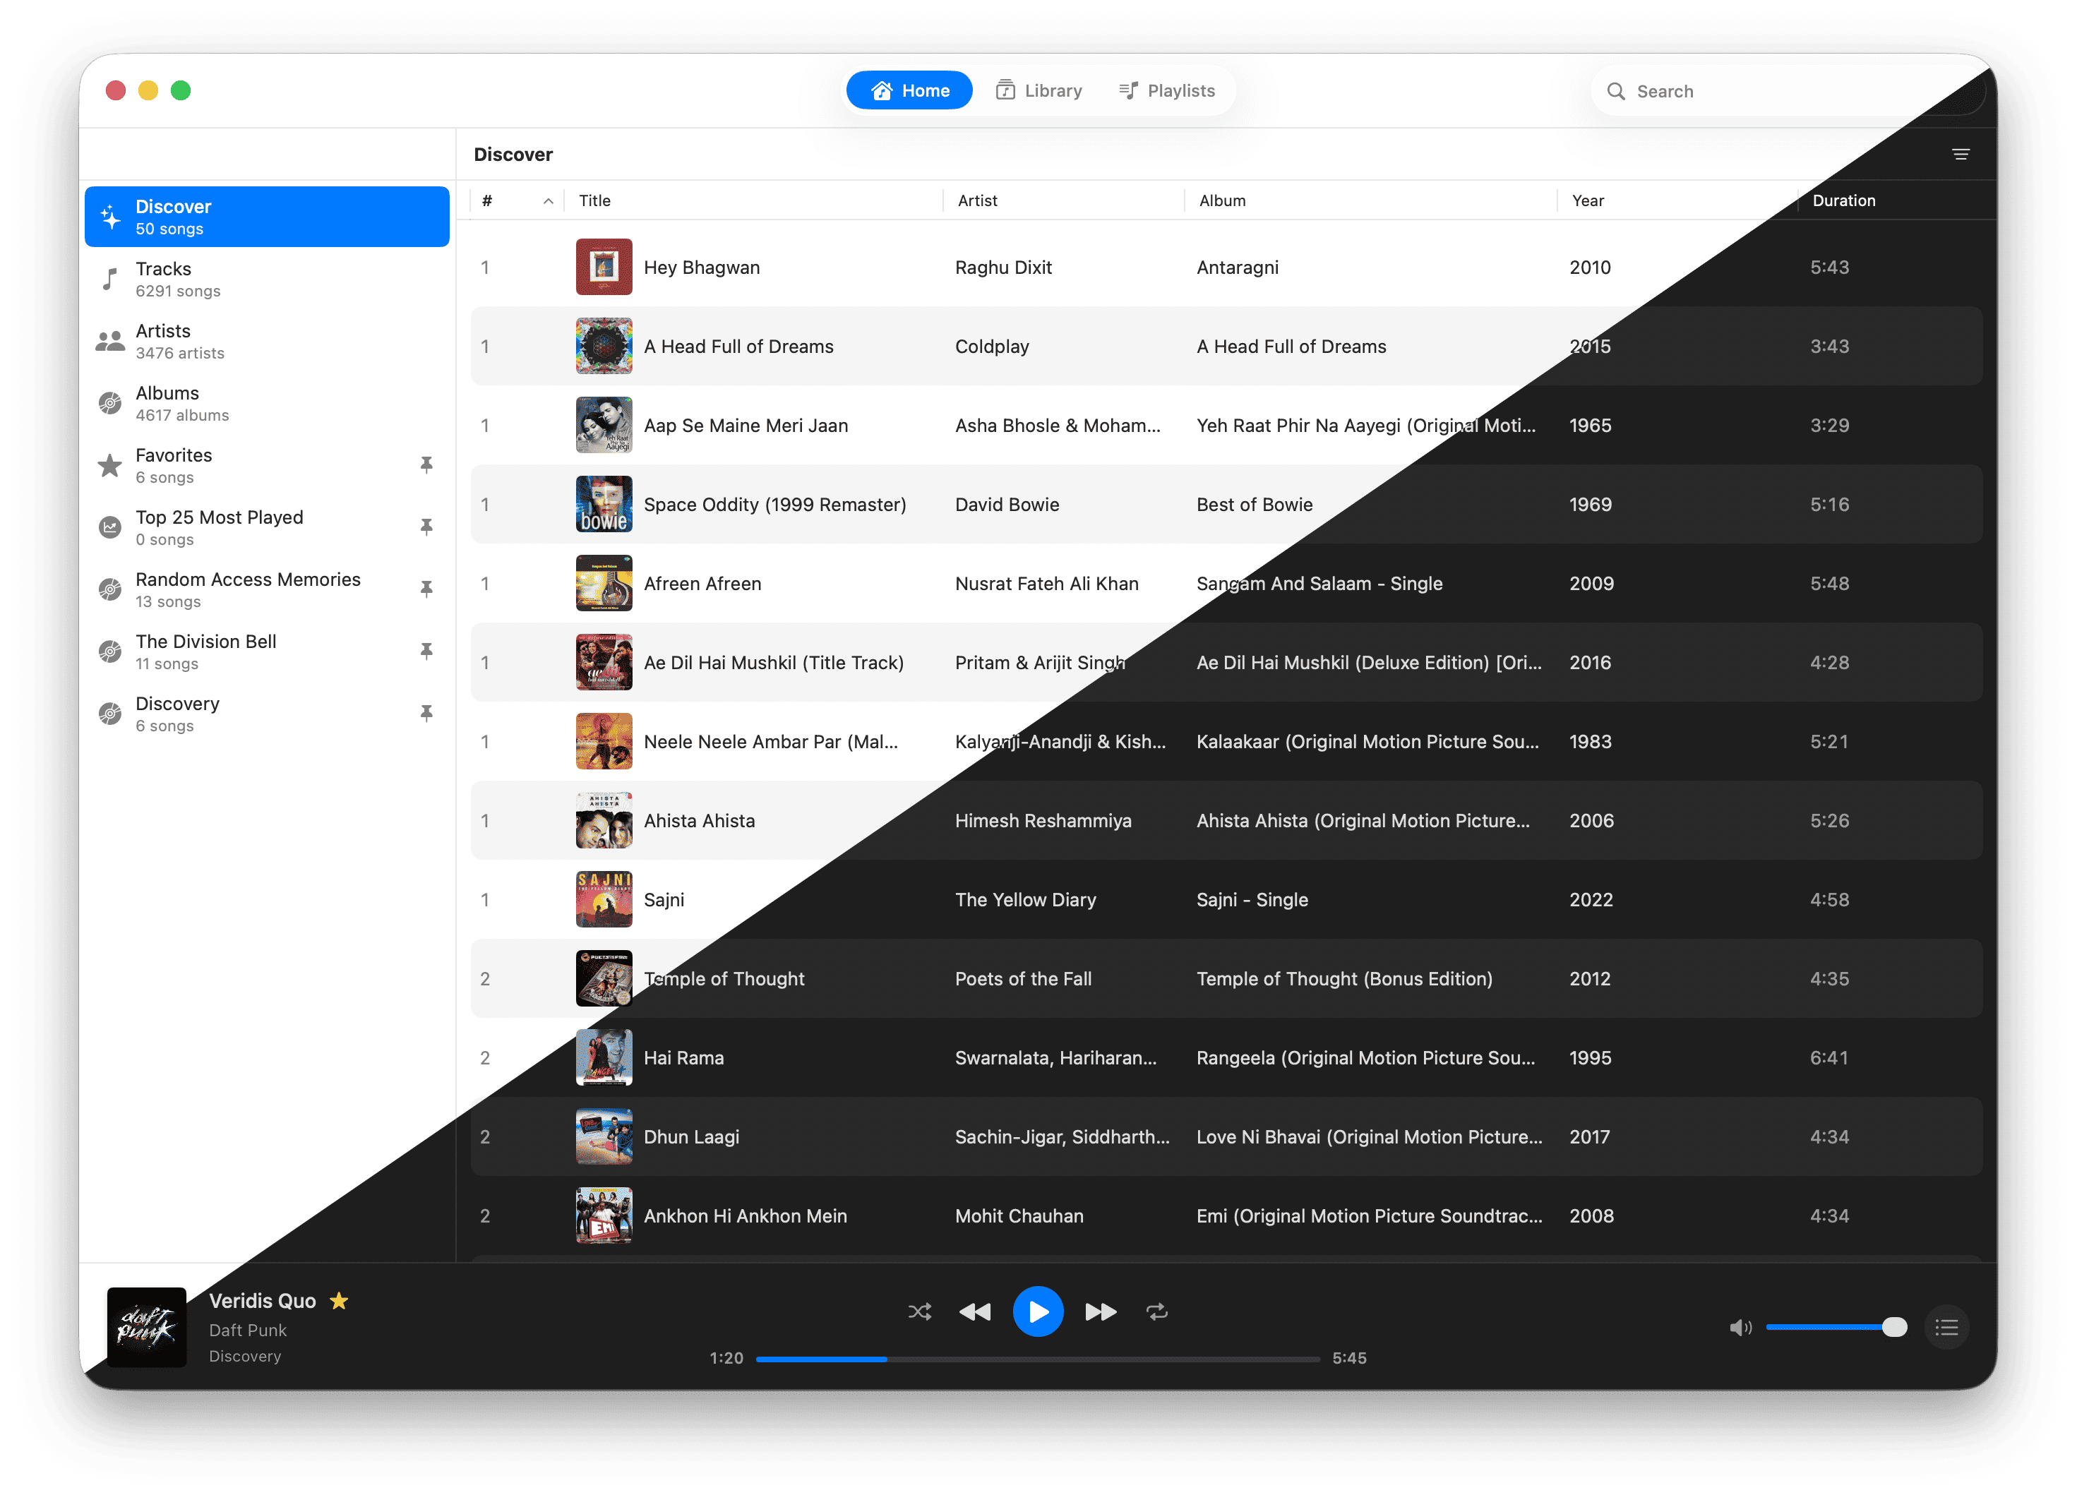This screenshot has height=1495, width=2077.
Task: Switch to the Library tab
Action: 1038,90
